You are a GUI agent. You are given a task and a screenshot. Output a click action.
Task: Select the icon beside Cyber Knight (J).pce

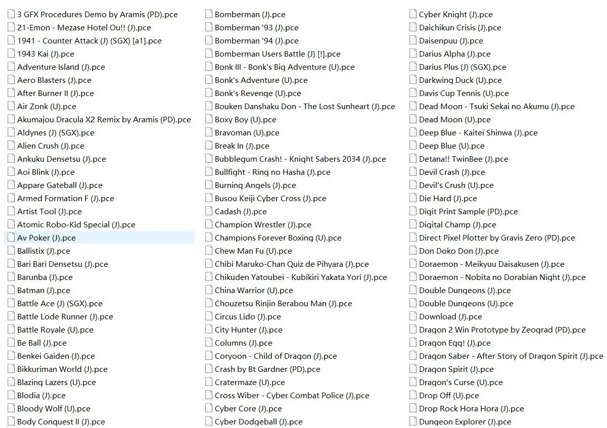point(413,14)
